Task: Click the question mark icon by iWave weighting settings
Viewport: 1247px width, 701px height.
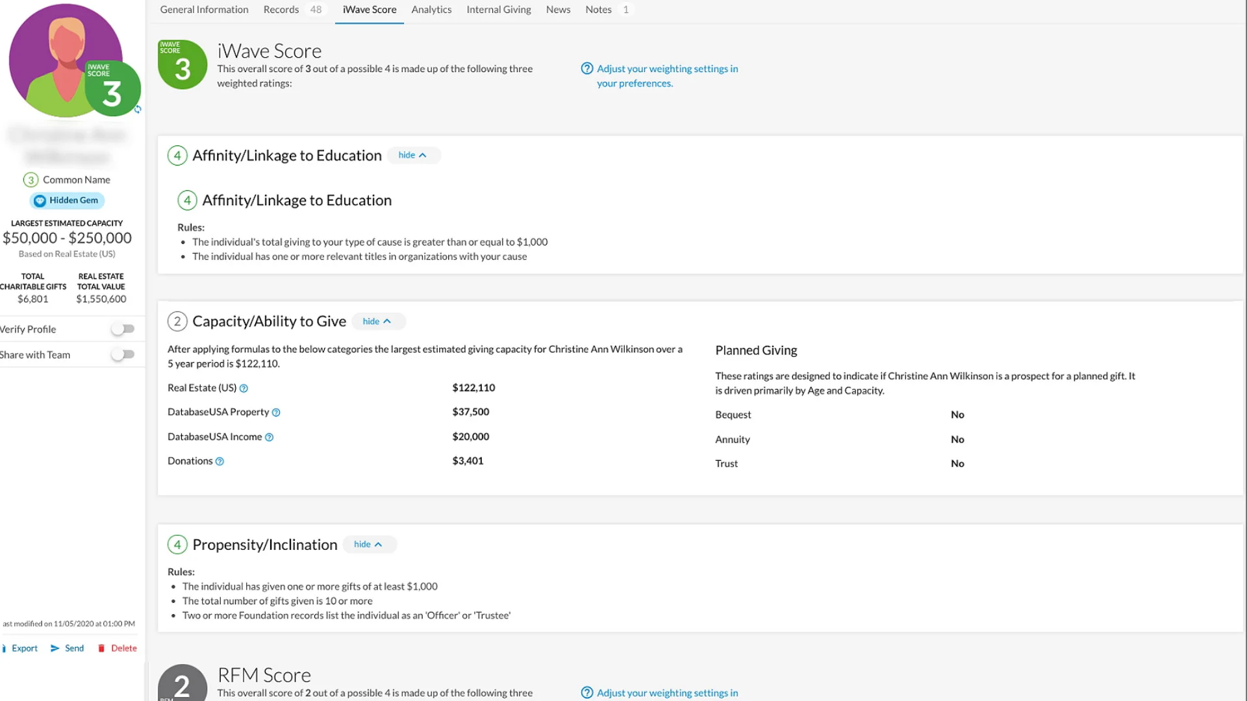Action: pos(587,68)
